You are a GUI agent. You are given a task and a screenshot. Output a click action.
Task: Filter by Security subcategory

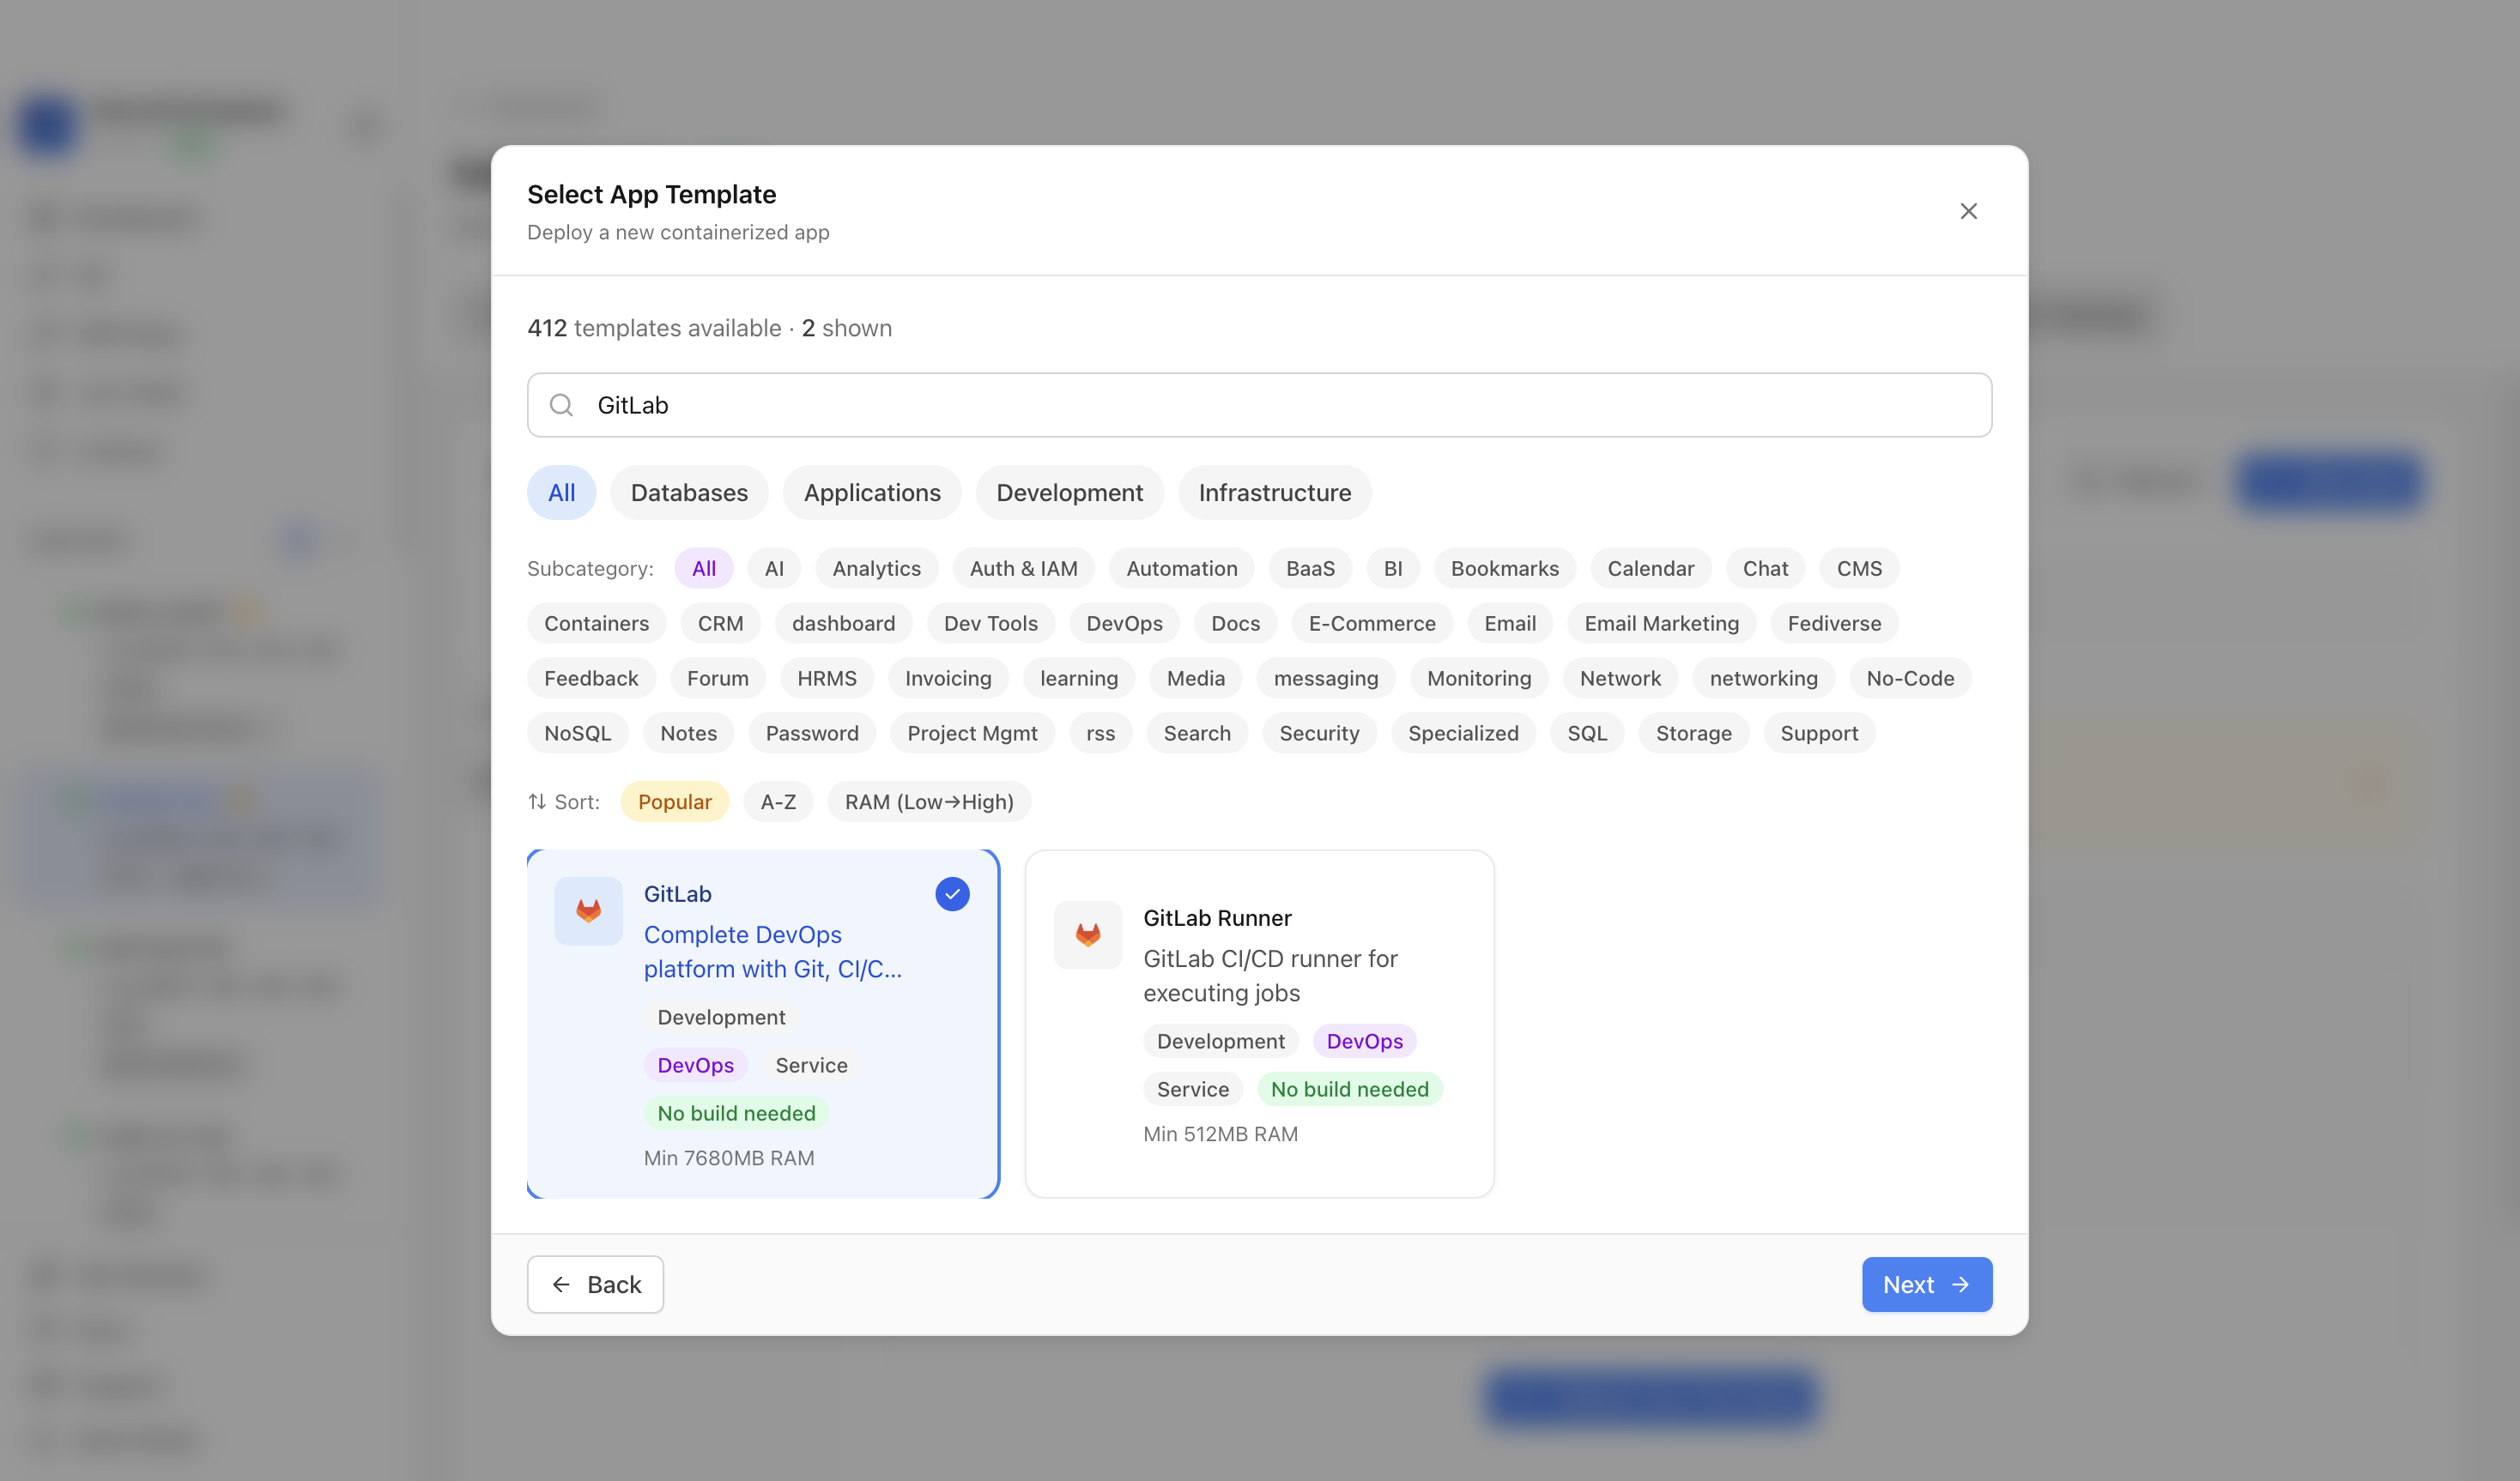click(x=1319, y=733)
